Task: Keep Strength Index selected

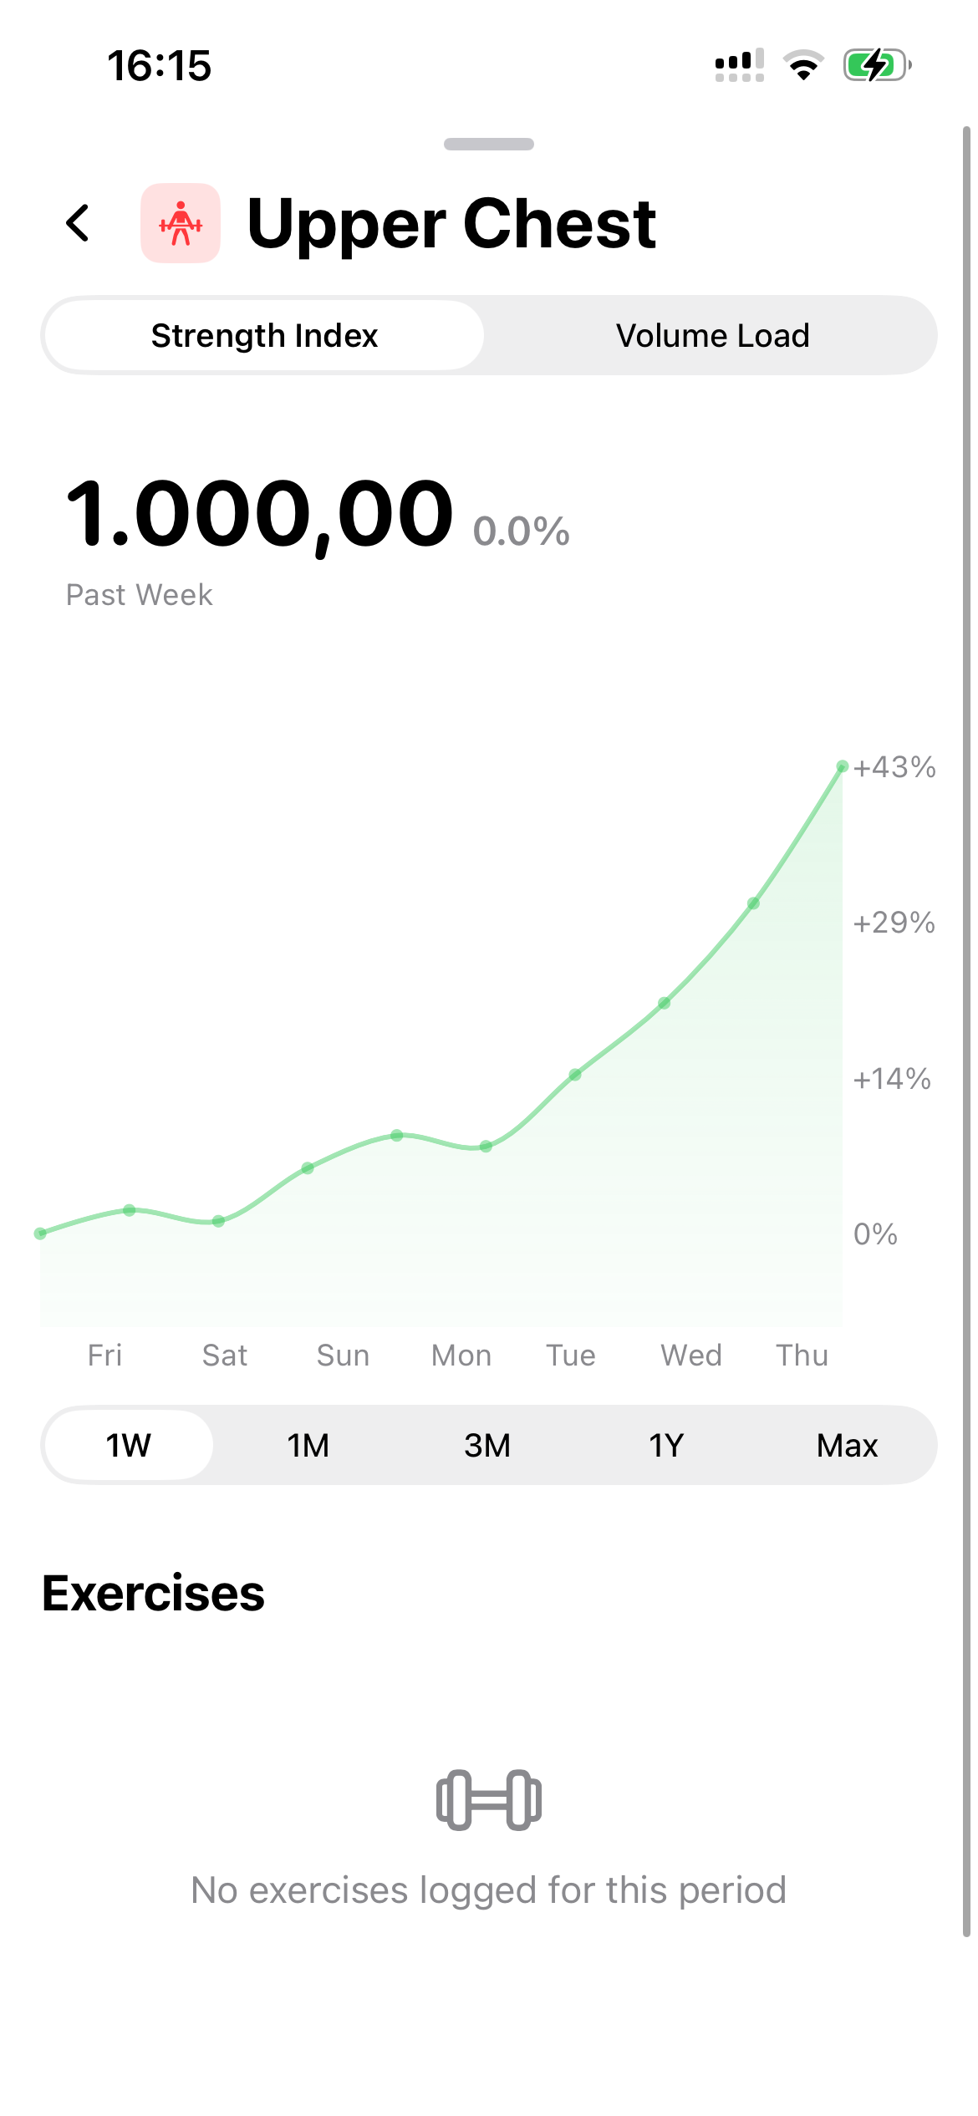Action: [x=264, y=335]
